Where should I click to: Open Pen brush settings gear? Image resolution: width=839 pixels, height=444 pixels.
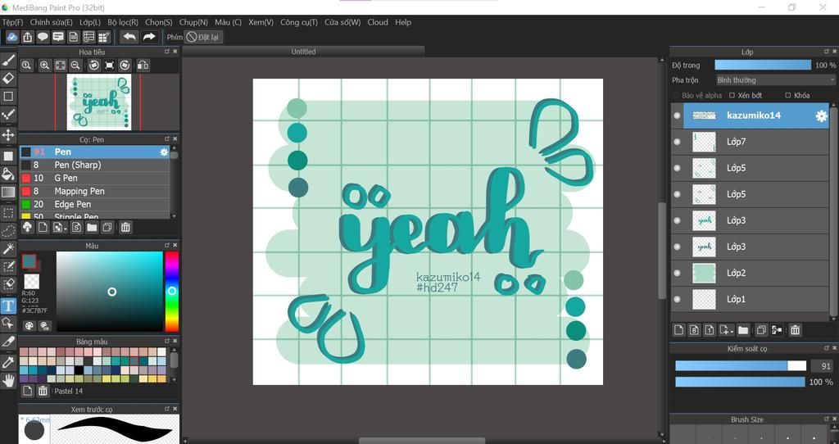(164, 152)
